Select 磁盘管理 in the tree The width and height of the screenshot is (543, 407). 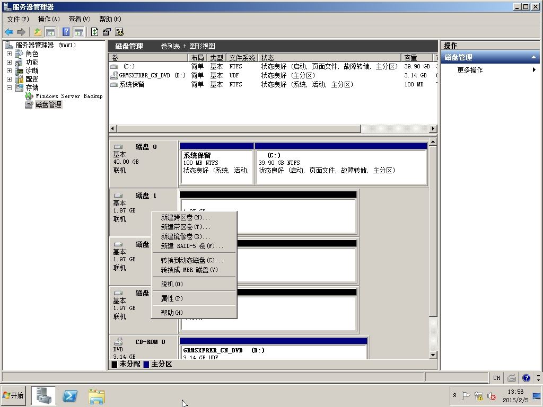pos(48,104)
